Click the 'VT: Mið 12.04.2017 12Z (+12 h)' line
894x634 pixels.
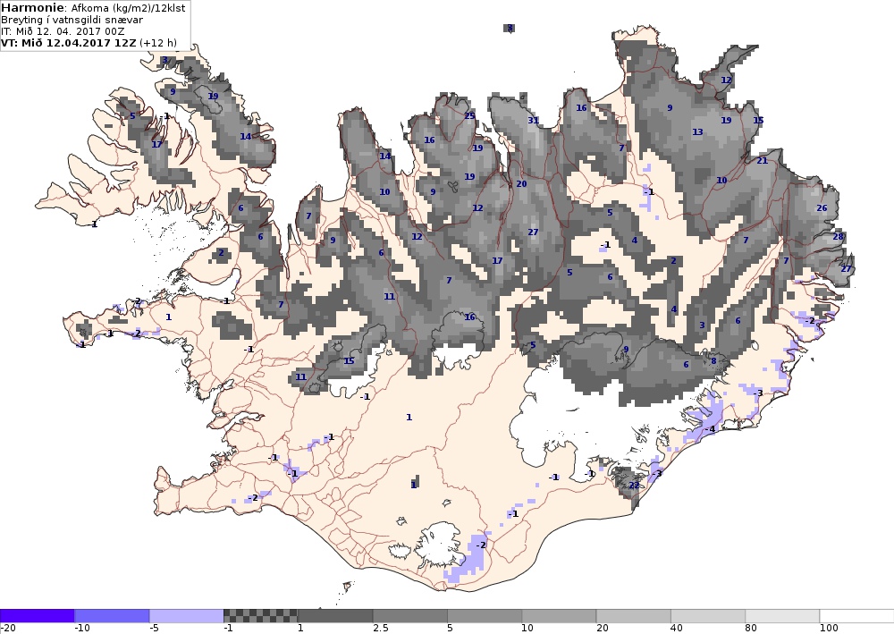tap(89, 43)
